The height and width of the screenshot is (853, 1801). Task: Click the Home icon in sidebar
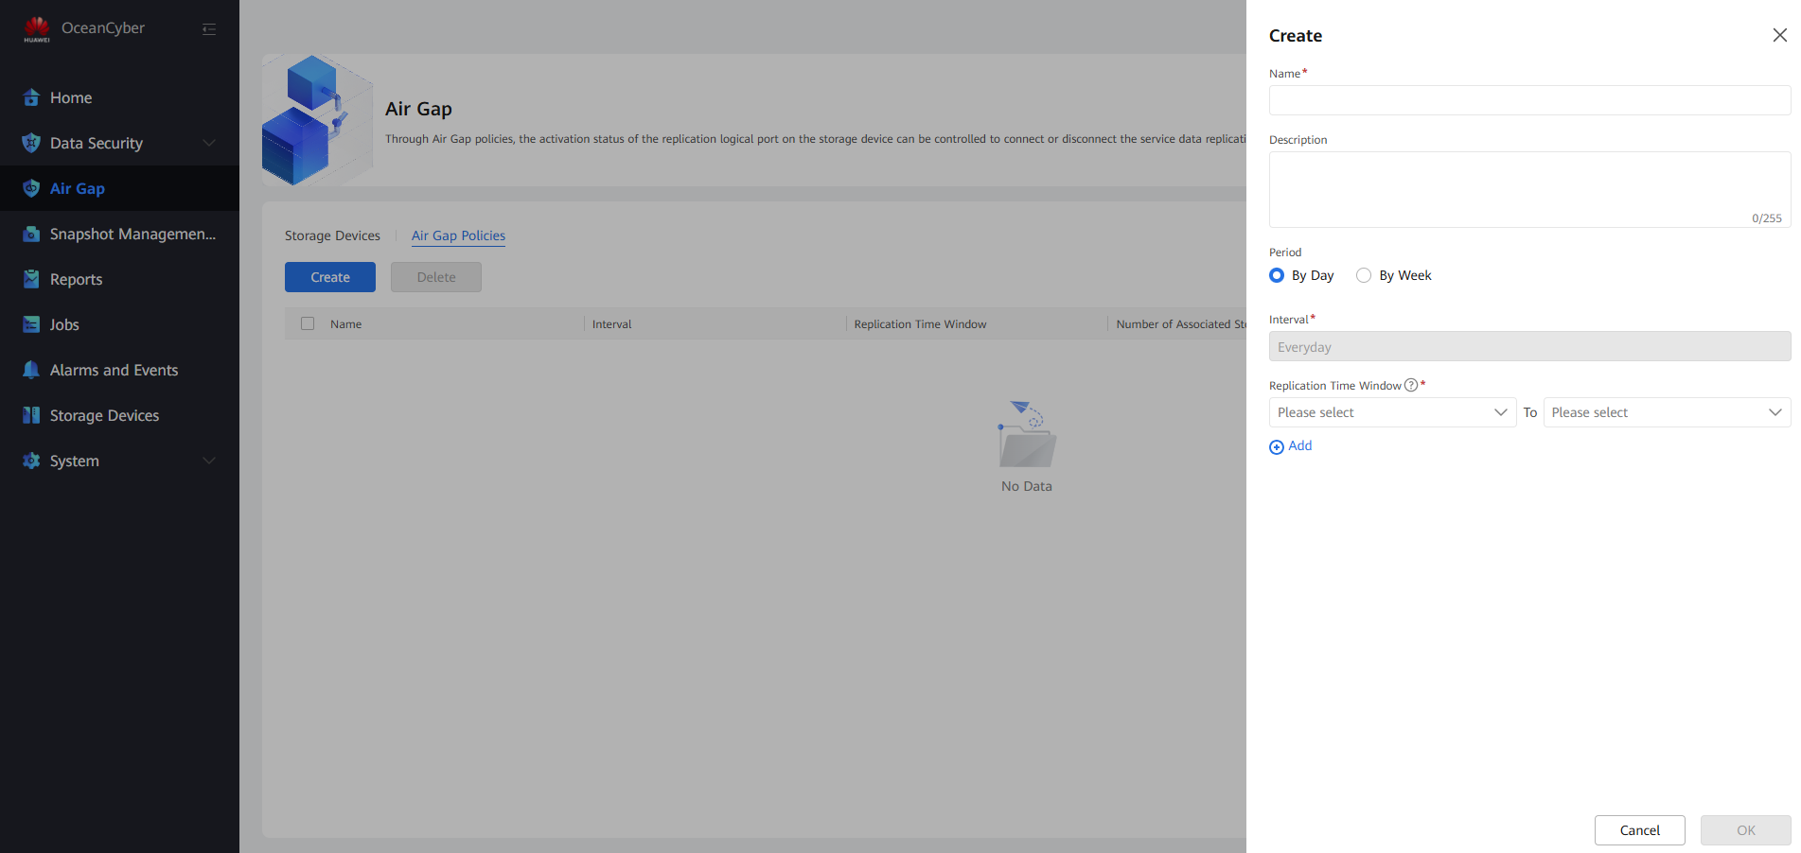click(x=31, y=97)
